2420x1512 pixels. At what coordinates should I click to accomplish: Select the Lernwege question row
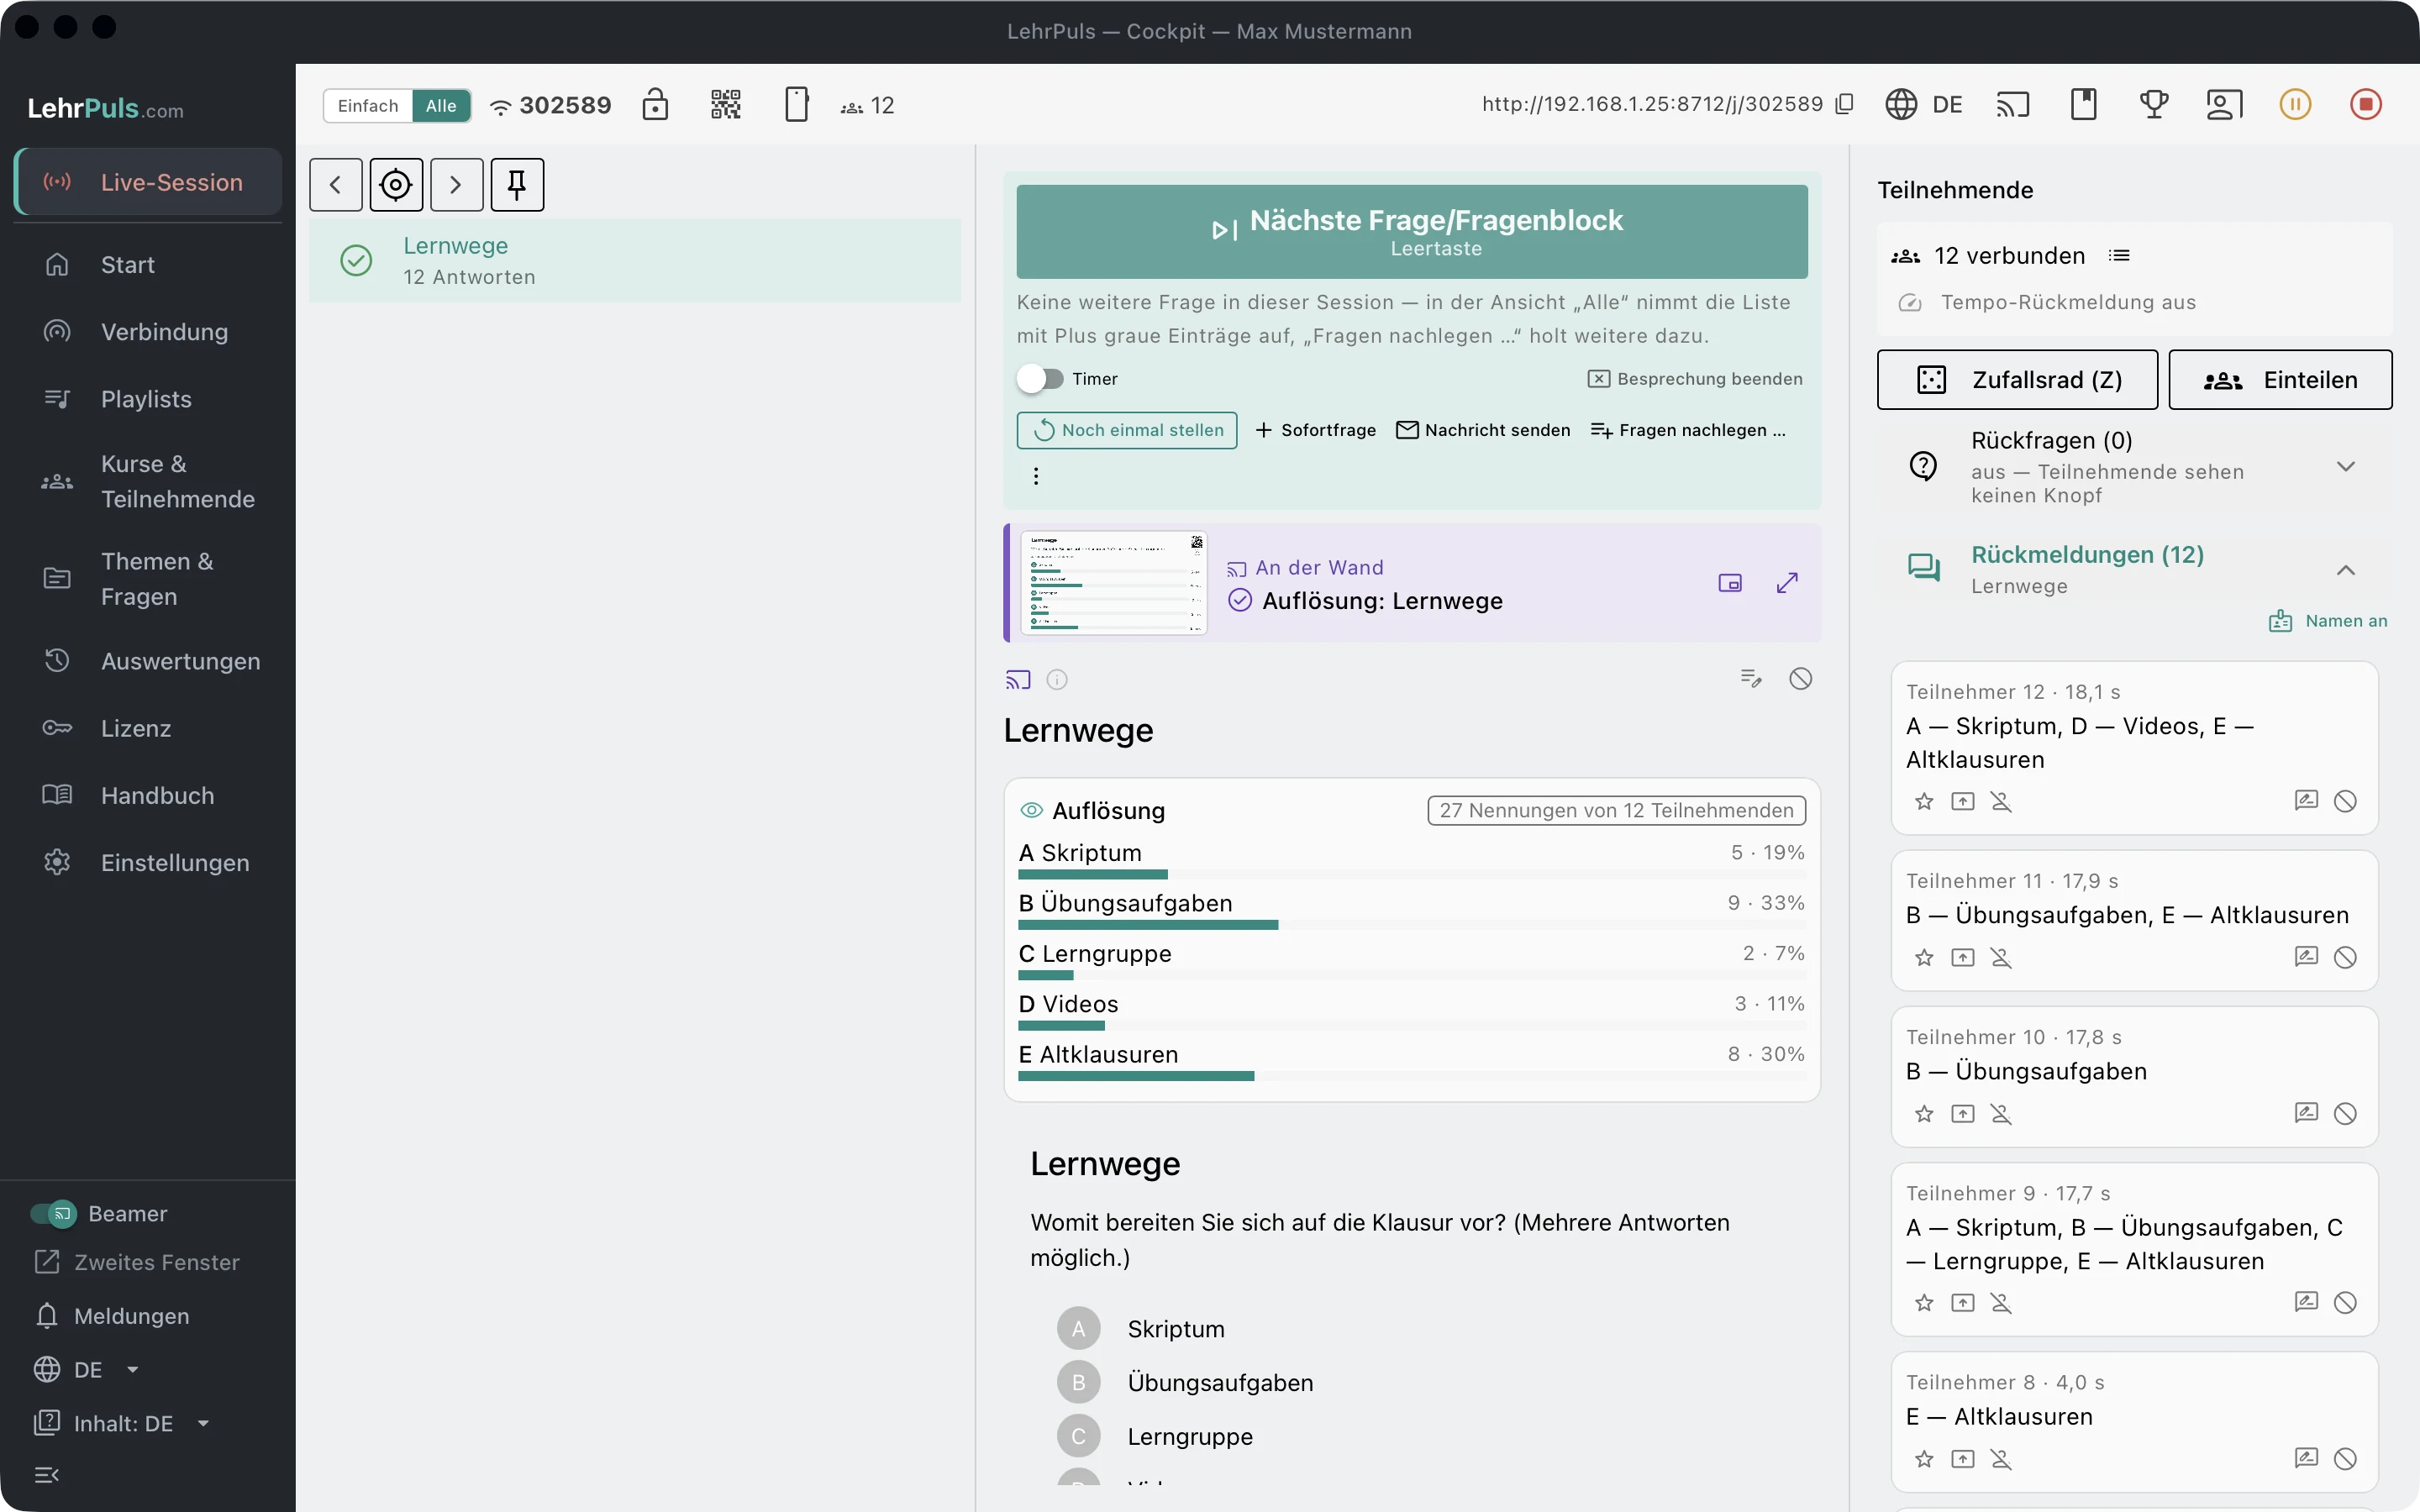pos(635,261)
